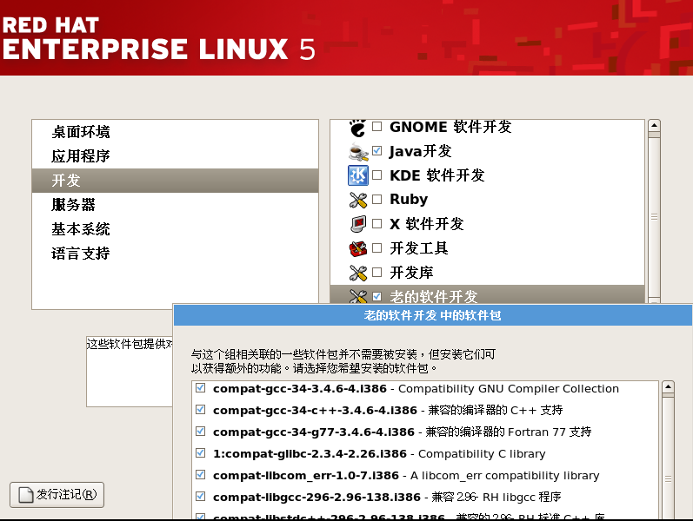The image size is (693, 521).
Task: Select the 开发库 group label
Action: (411, 273)
